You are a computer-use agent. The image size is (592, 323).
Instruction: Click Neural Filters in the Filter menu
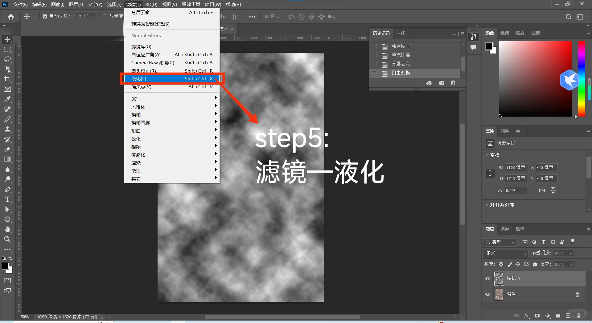click(148, 35)
